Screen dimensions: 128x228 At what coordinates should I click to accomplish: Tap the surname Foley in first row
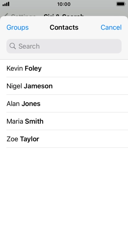(x=33, y=69)
